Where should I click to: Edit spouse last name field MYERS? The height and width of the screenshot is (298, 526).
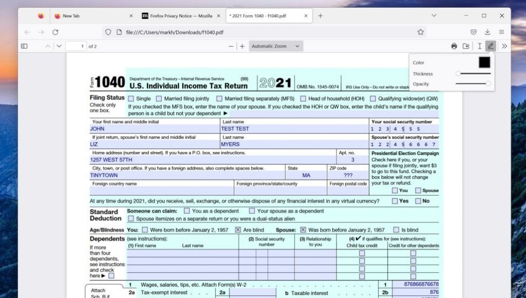[295, 144]
